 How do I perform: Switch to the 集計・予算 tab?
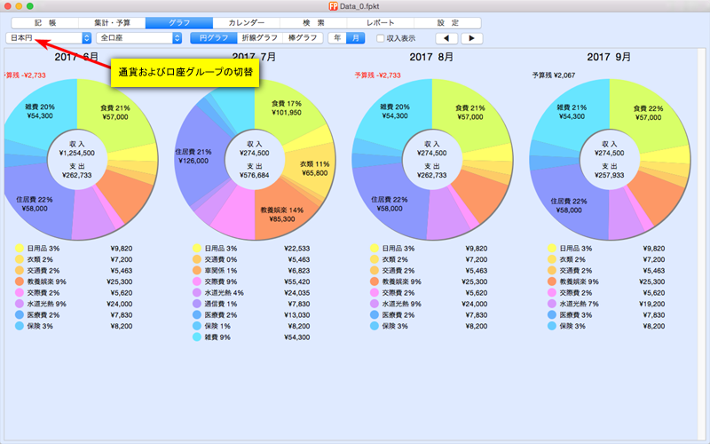(x=112, y=23)
